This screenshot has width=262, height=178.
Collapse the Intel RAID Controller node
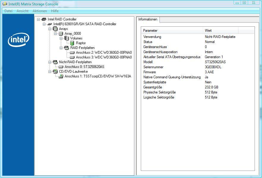point(38,19)
